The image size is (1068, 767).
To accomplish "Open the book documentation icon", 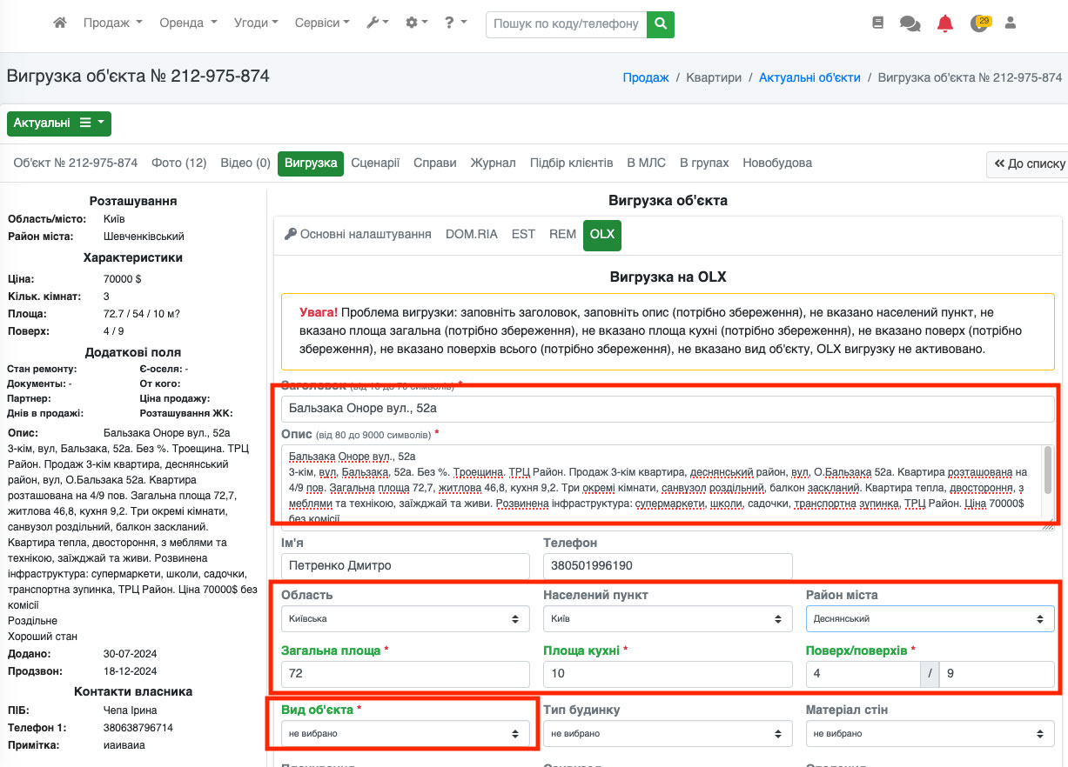I will [877, 23].
